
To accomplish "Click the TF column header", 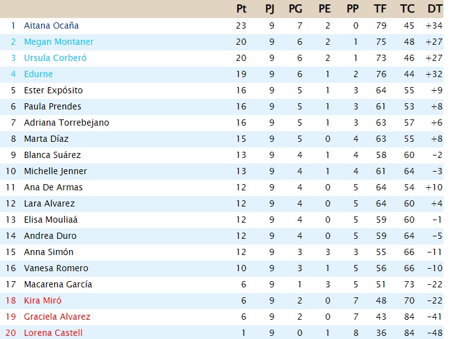I will tap(380, 9).
